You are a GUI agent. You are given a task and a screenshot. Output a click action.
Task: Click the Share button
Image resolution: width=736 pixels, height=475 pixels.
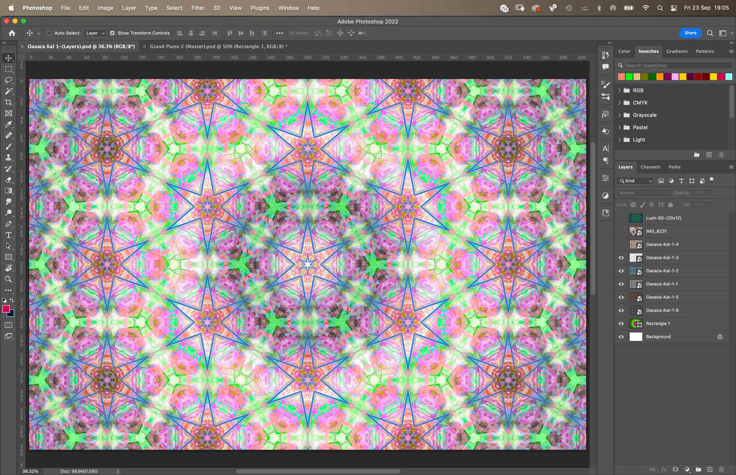(690, 33)
